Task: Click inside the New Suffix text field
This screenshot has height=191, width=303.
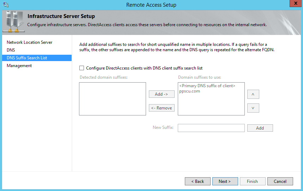Action: [211, 128]
